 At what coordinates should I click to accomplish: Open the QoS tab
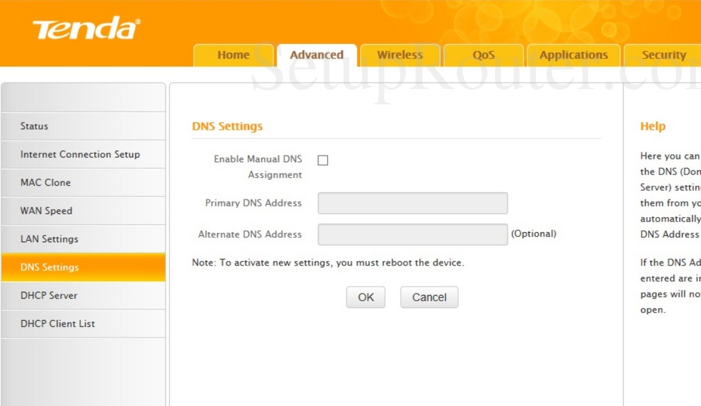pyautogui.click(x=483, y=55)
